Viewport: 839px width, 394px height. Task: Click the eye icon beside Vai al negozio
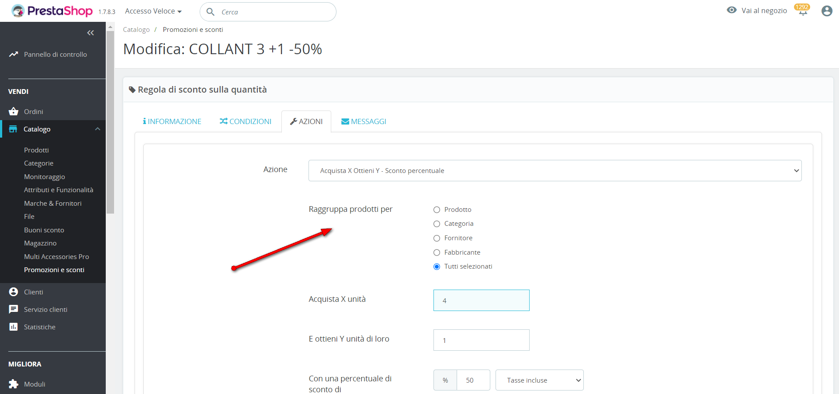(732, 10)
